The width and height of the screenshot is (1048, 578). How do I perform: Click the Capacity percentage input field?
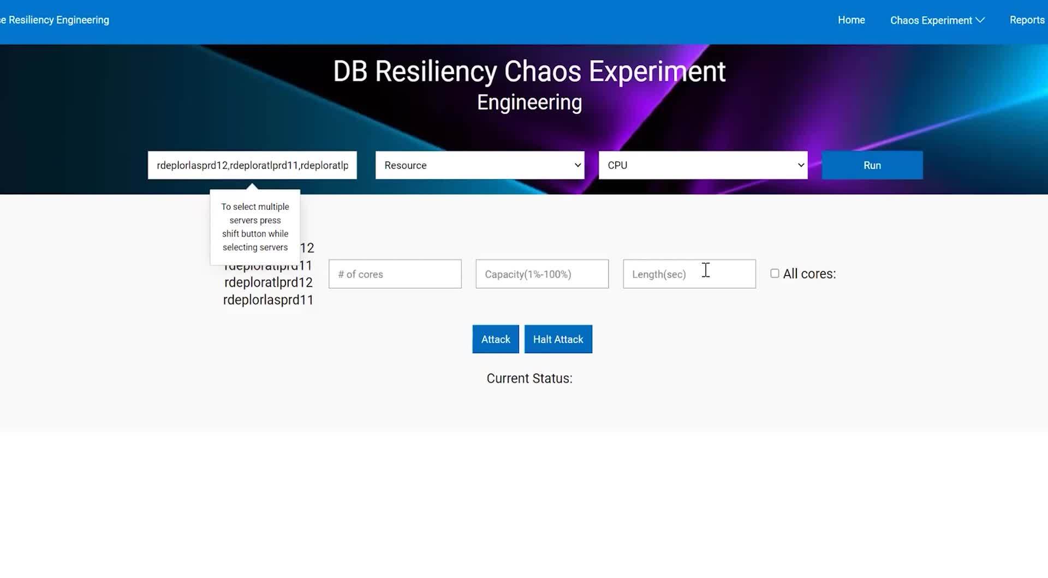point(541,274)
